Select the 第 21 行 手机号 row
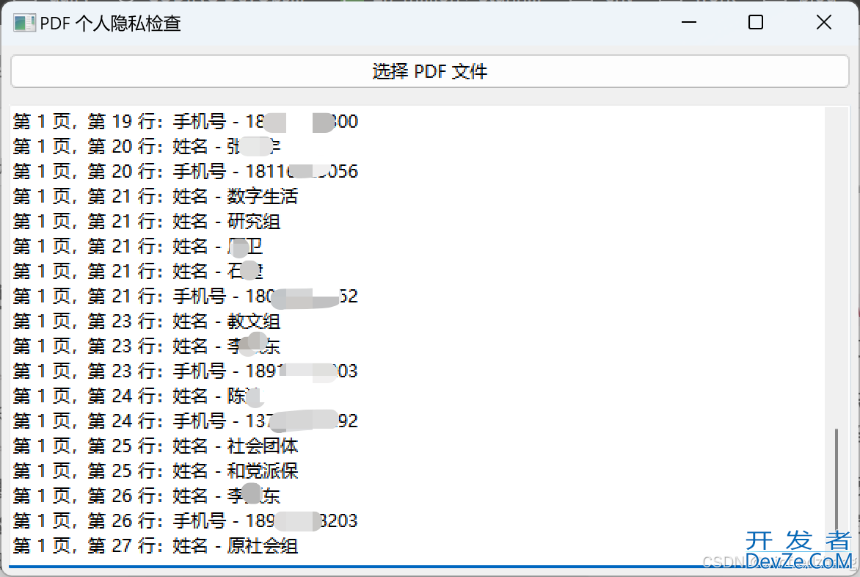This screenshot has height=577, width=860. click(186, 296)
